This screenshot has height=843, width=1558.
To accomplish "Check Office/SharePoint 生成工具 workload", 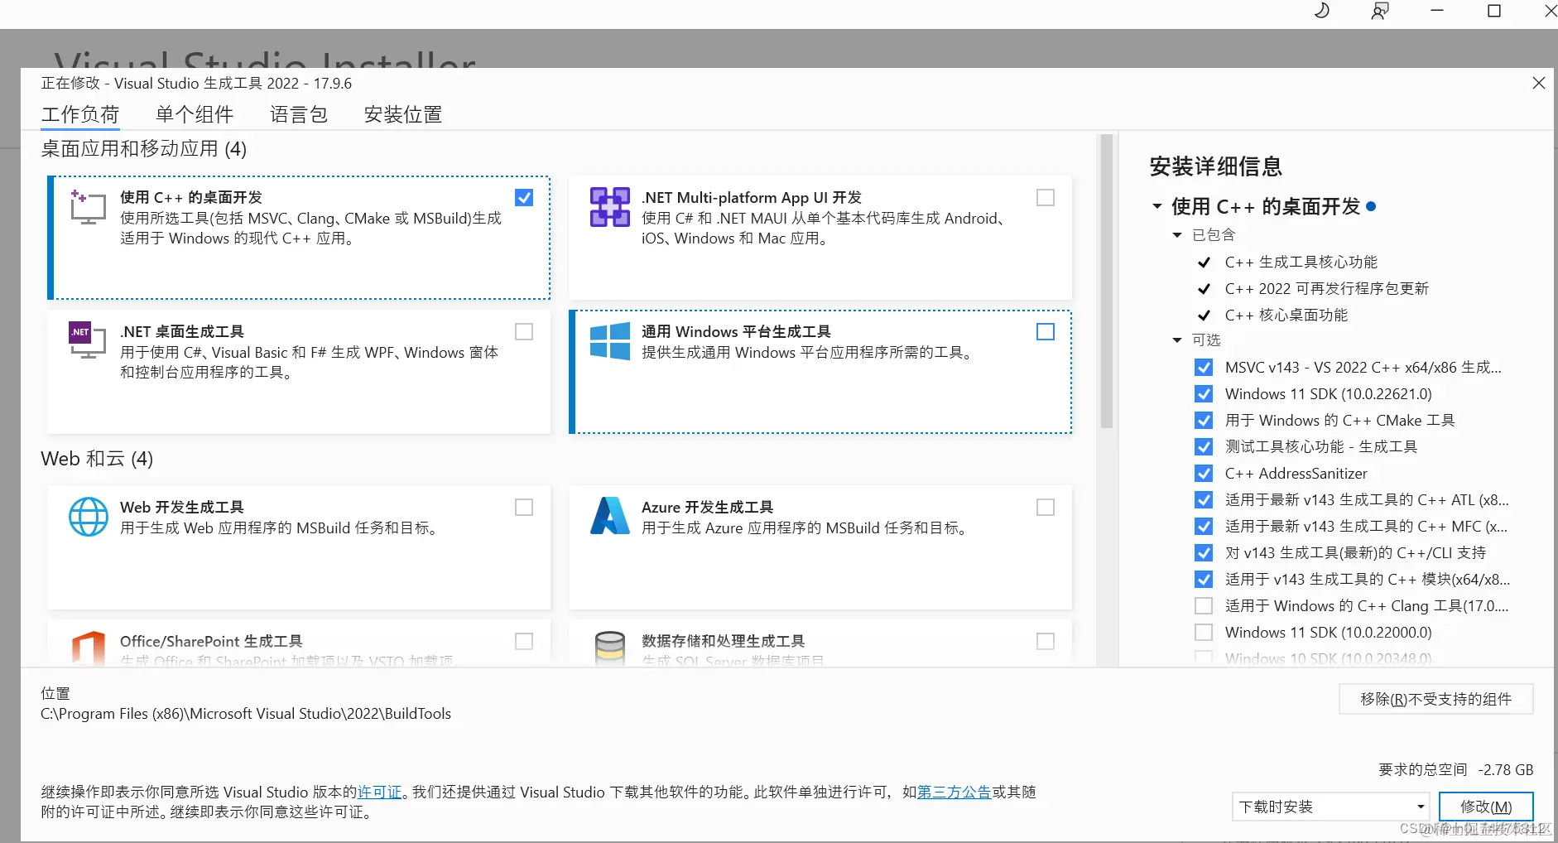I will click(524, 642).
